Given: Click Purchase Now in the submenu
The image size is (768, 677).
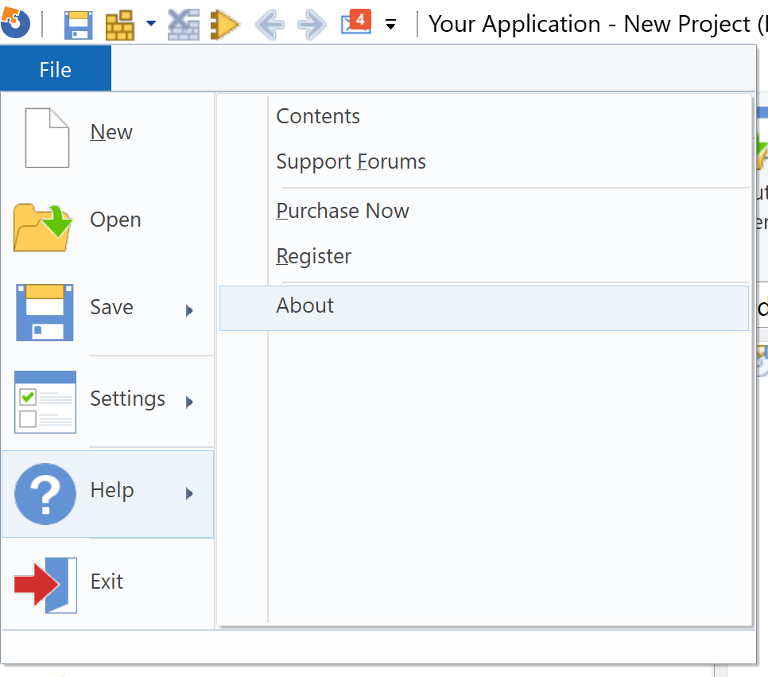Looking at the screenshot, I should 343,211.
